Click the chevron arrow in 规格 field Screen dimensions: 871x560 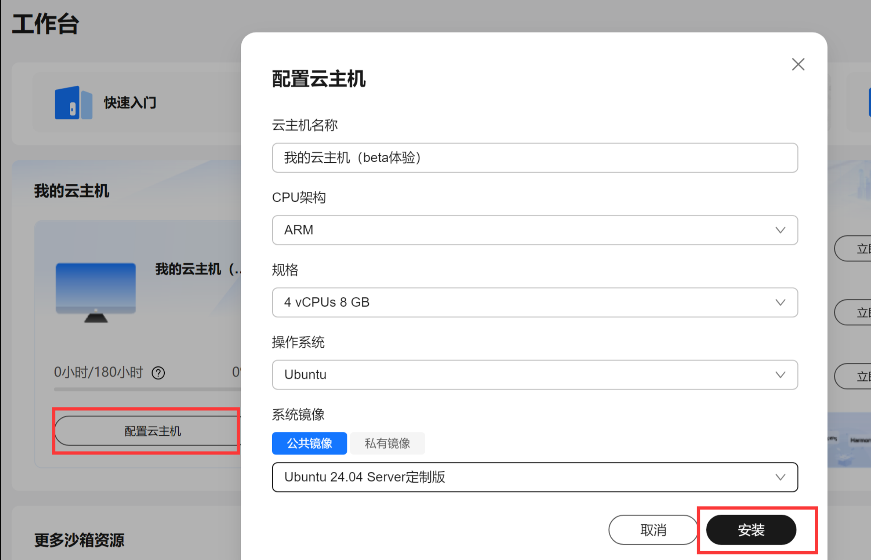click(780, 302)
